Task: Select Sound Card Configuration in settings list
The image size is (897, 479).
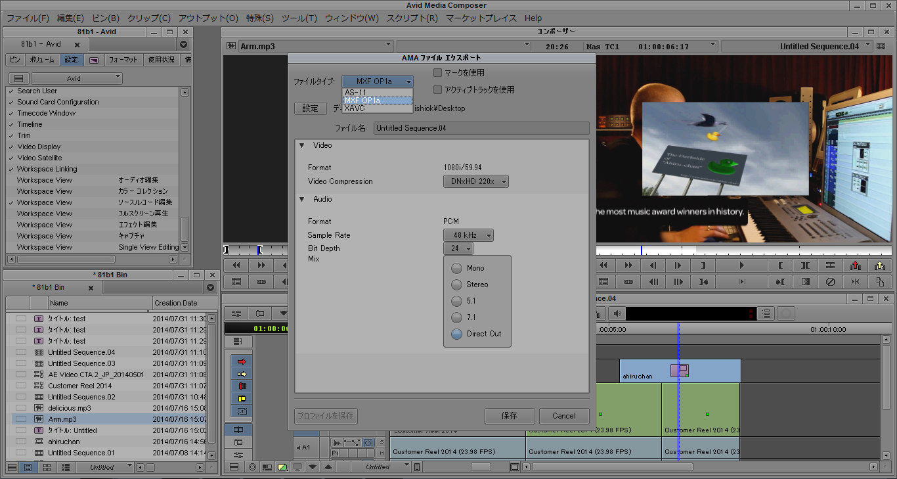Action: pyautogui.click(x=58, y=102)
